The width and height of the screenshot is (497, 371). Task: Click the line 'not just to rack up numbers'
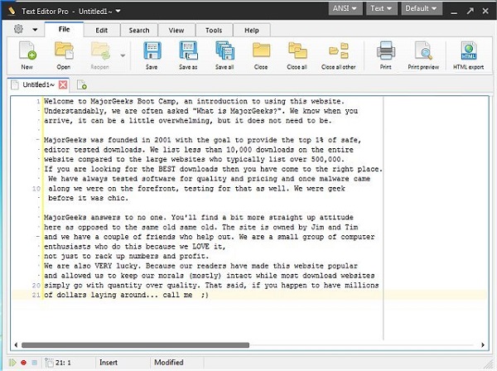[x=126, y=257]
